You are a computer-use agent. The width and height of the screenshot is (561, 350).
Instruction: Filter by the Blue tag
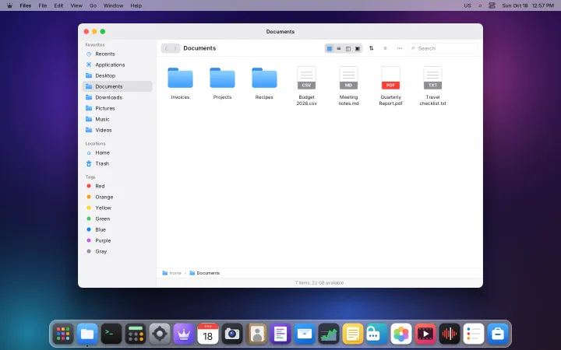(x=118, y=229)
